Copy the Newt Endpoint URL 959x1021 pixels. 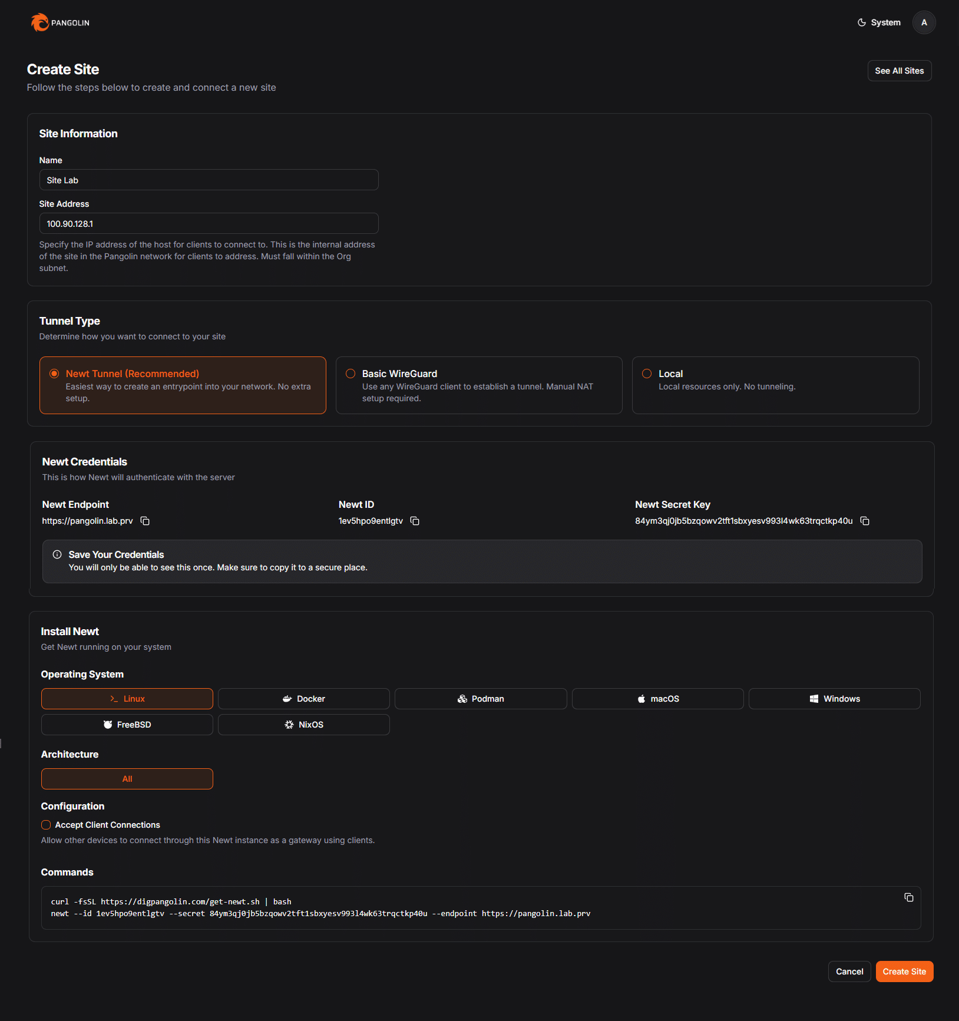pyautogui.click(x=145, y=521)
